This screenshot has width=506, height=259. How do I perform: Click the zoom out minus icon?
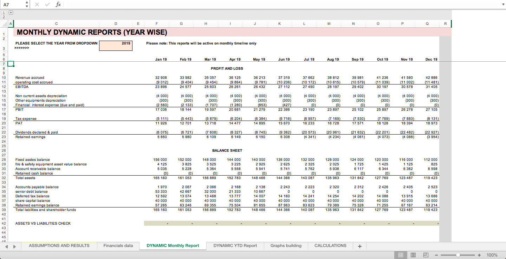(436, 255)
